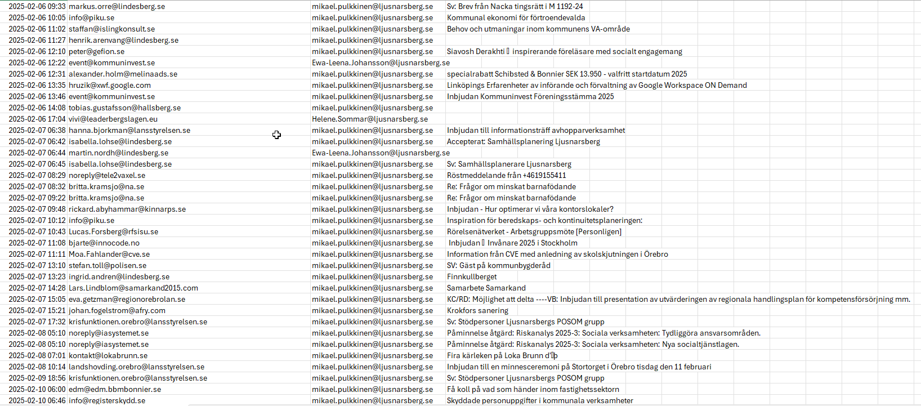
Task: Click subject 'Samarbete Samarkand'
Action: click(x=486, y=288)
